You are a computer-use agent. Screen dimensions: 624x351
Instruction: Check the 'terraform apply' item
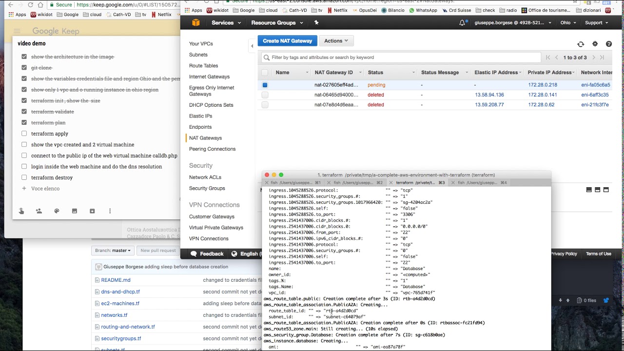coord(24,134)
